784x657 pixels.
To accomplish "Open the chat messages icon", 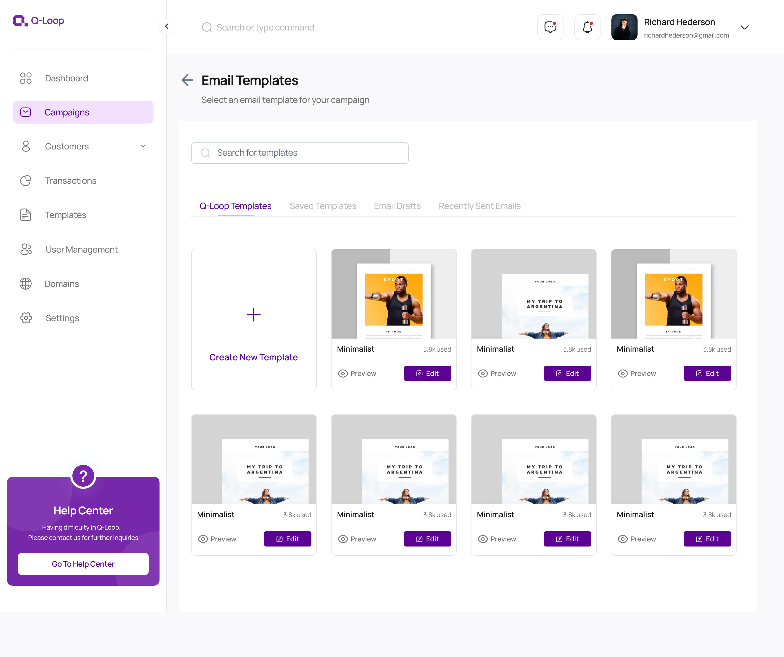I will 550,27.
